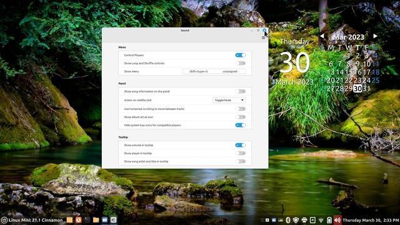Turn on Show song information on the panel
400x225 pixels.
click(240, 91)
